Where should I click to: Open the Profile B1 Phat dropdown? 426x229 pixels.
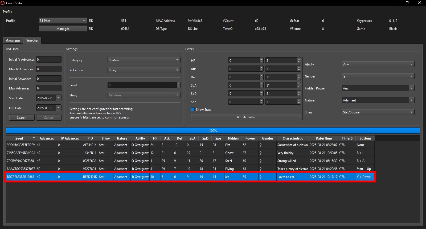click(x=63, y=21)
